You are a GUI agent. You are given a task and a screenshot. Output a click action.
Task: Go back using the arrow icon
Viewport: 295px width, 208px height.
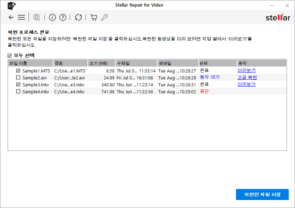[11, 17]
